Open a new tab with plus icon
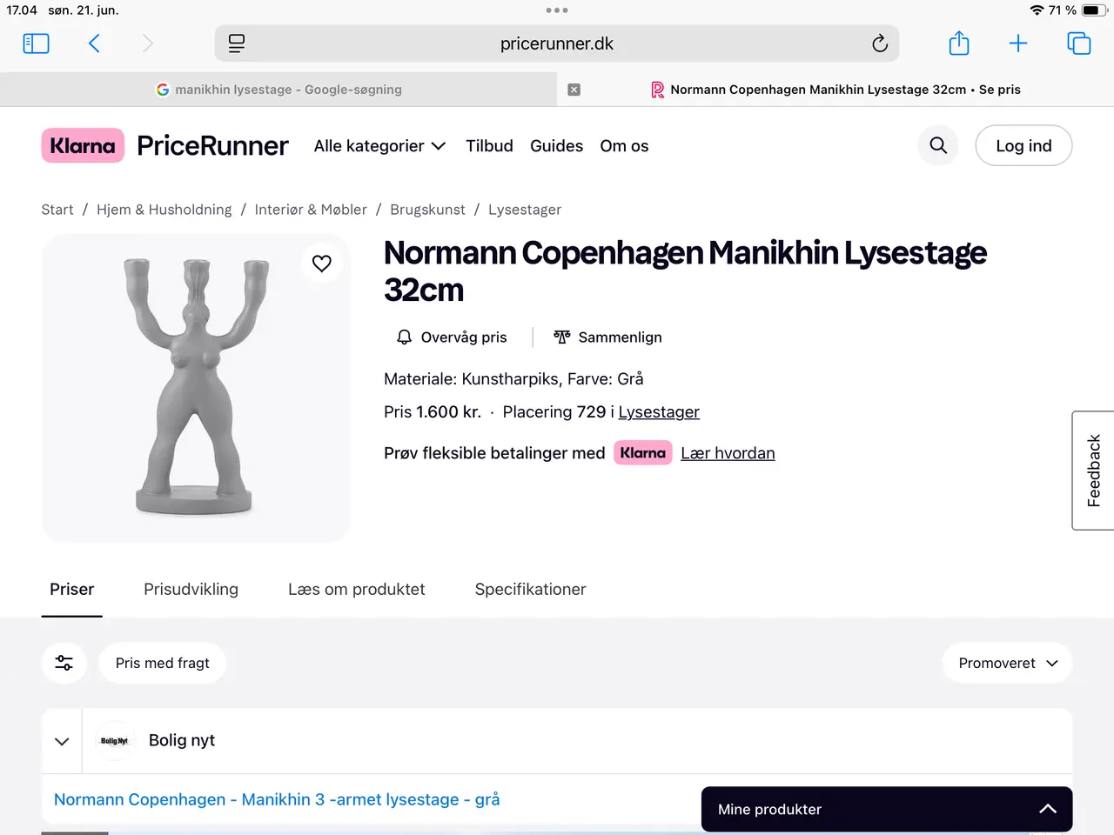Image resolution: width=1114 pixels, height=835 pixels. [1018, 43]
